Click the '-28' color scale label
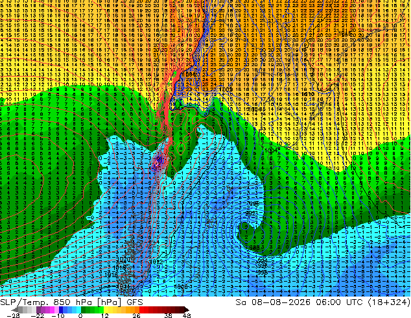 point(13,315)
